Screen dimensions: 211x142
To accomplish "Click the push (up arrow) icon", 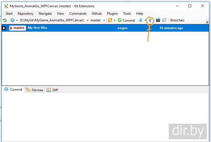I will click(150, 20).
